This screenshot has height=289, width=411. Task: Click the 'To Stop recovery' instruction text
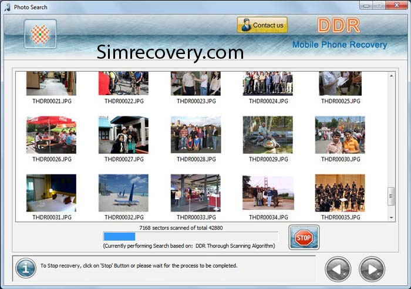pos(139,266)
